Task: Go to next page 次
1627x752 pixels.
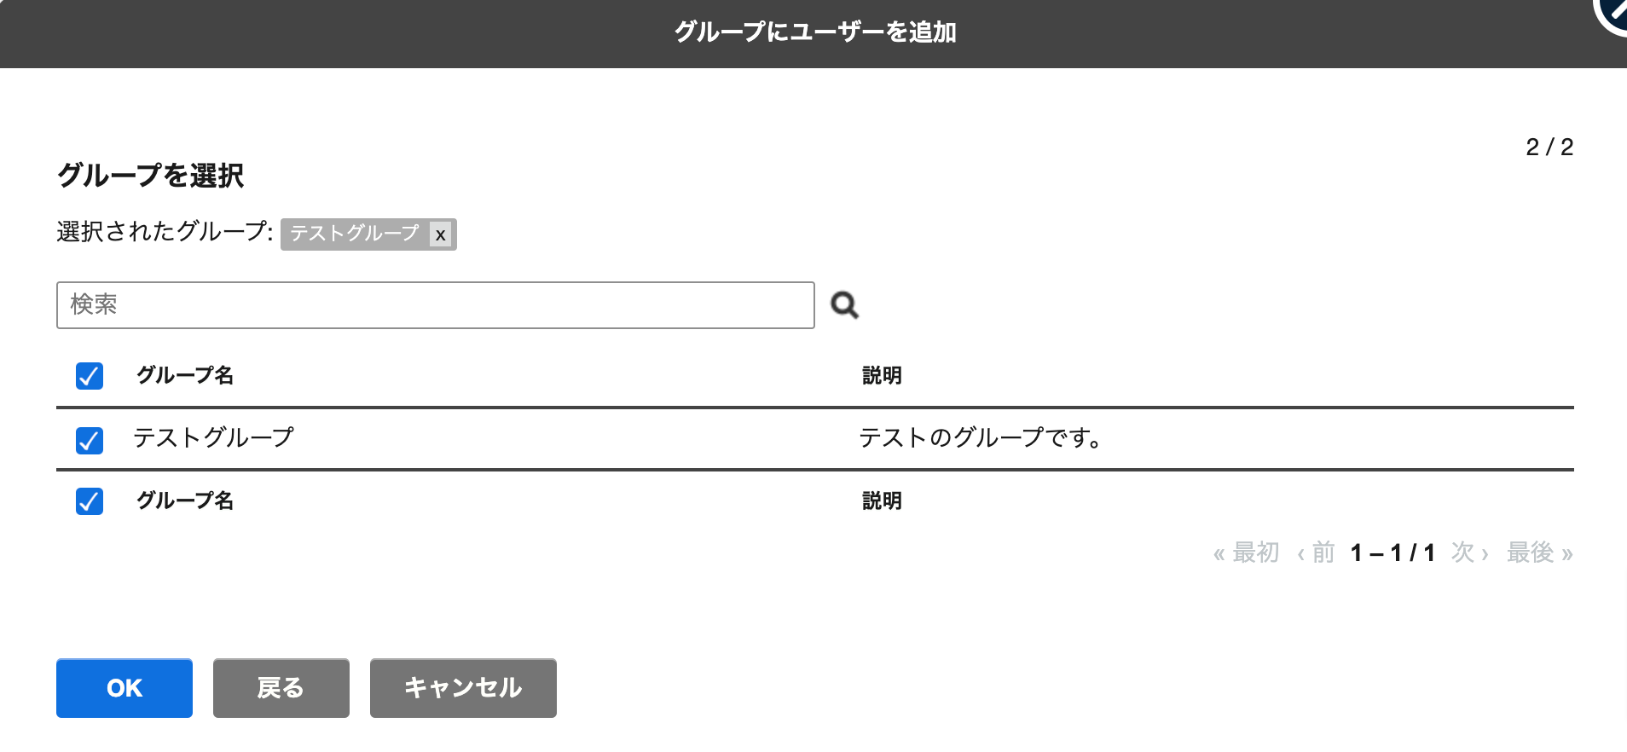Action: tap(1470, 553)
